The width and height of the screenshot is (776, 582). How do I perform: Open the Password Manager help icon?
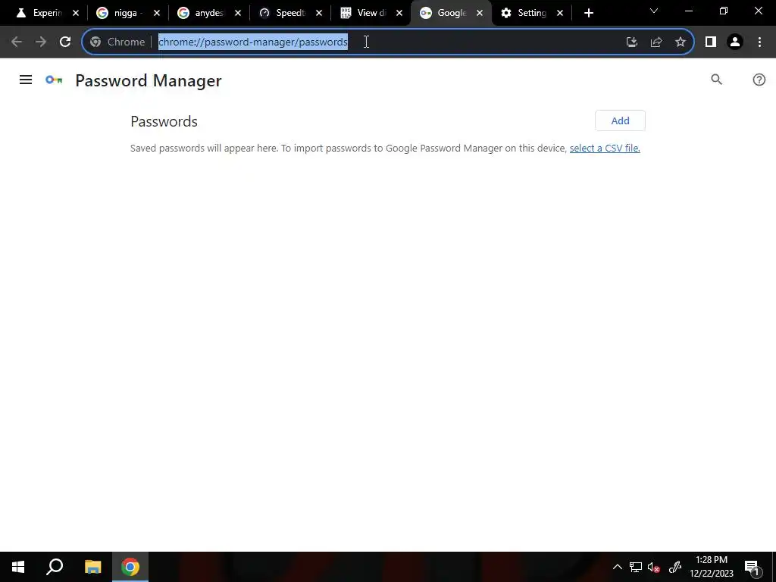pos(759,80)
